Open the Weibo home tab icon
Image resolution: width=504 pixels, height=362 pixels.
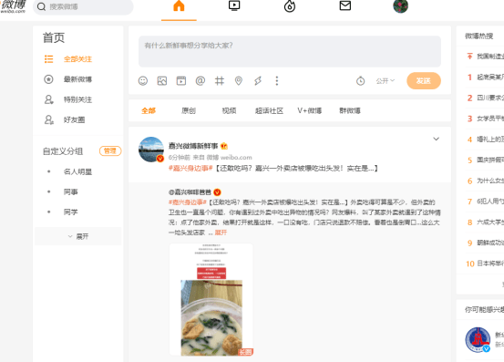pyautogui.click(x=179, y=6)
